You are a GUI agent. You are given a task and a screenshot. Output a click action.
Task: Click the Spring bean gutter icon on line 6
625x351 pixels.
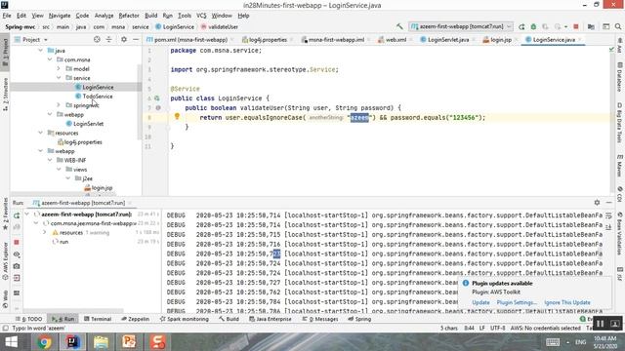157,97
